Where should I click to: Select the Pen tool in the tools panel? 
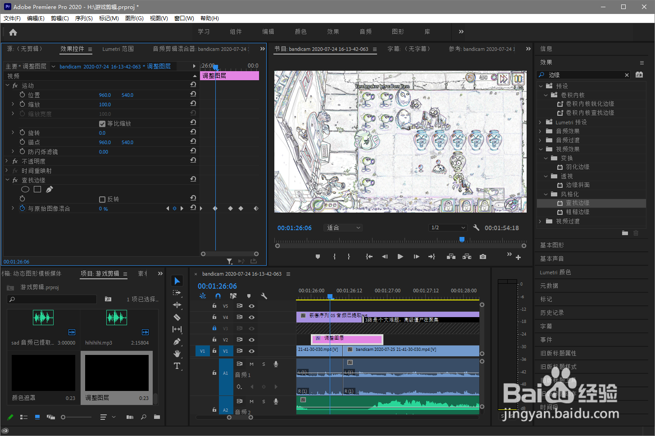coord(177,341)
